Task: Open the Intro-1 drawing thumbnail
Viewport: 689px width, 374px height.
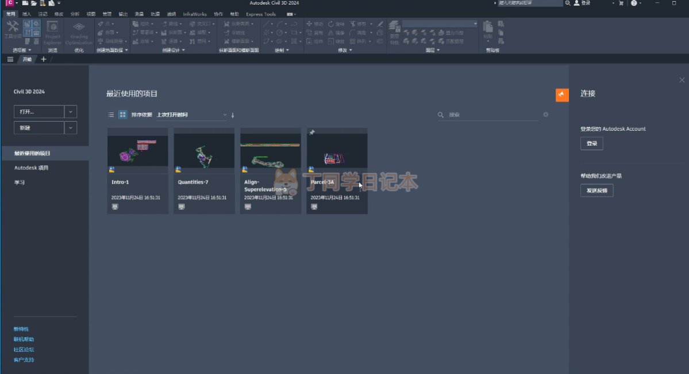Action: click(138, 150)
